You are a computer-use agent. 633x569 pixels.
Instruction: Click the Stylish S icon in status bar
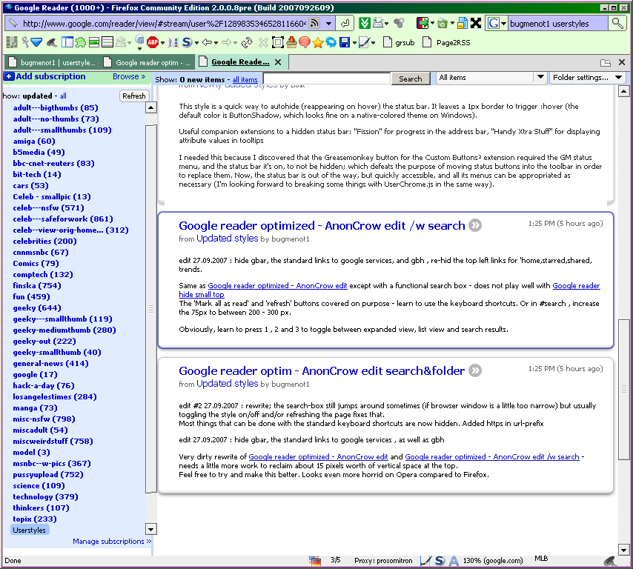tap(440, 560)
